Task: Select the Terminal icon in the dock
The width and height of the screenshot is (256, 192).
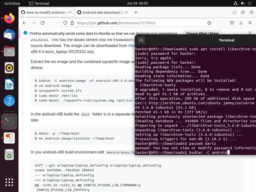Action: (x=9, y=121)
